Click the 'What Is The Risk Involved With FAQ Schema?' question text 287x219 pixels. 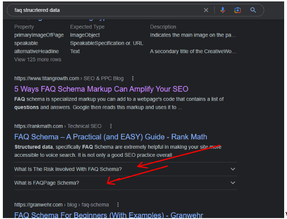pos(68,169)
